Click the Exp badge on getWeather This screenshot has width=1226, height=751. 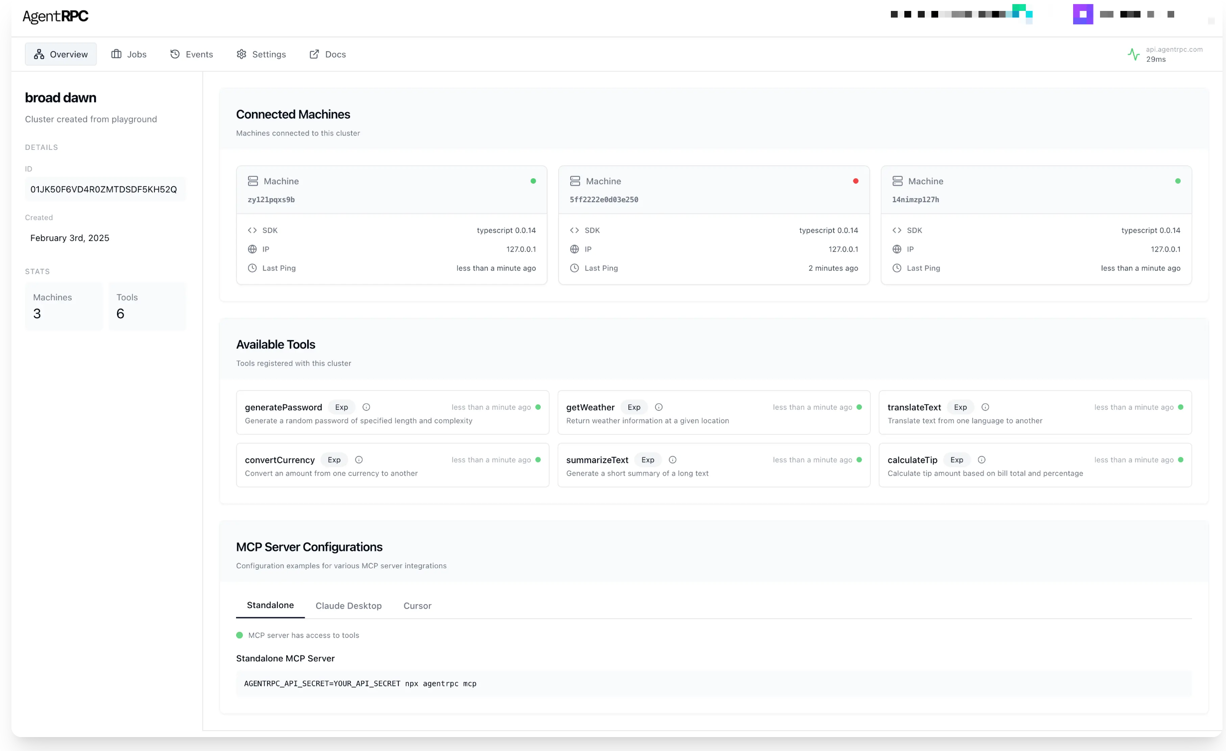633,407
